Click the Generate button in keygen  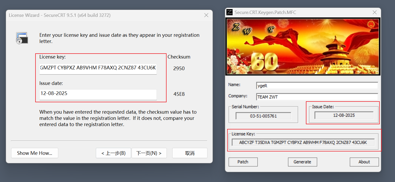tap(302, 162)
